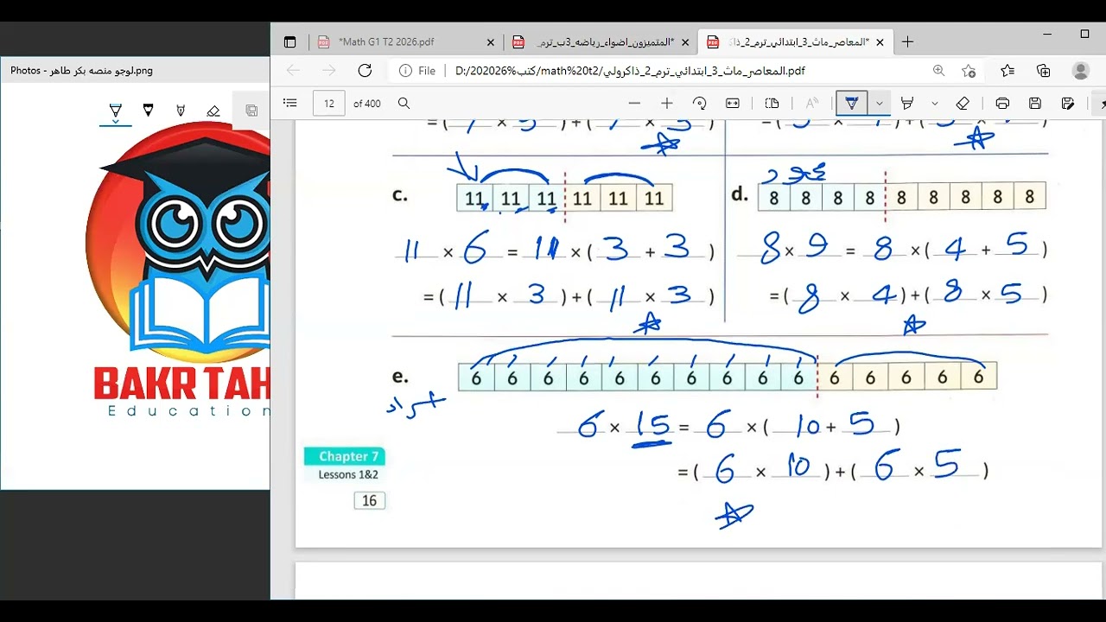Print the PDF document
The image size is (1106, 622).
click(x=1002, y=103)
